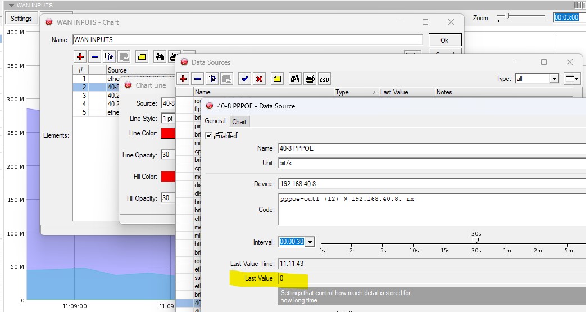Pick the Line Color red swatch
This screenshot has height=312, width=586.
coord(168,133)
